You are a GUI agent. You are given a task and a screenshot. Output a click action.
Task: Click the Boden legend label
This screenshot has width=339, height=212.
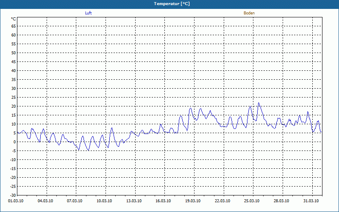pos(249,13)
